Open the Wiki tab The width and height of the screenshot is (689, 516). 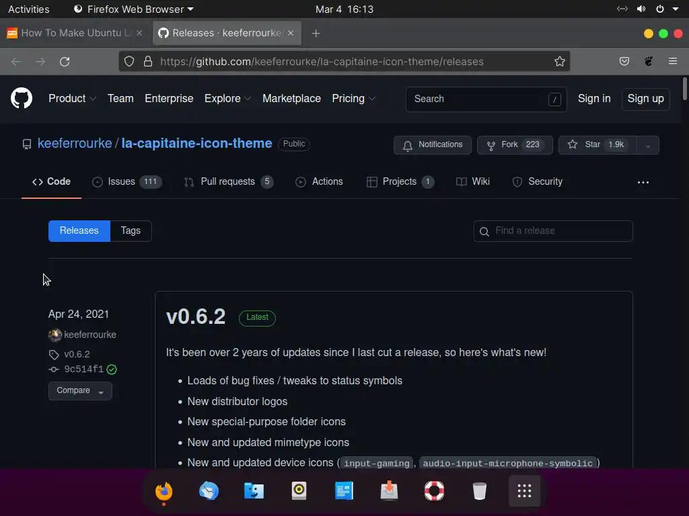(x=473, y=181)
